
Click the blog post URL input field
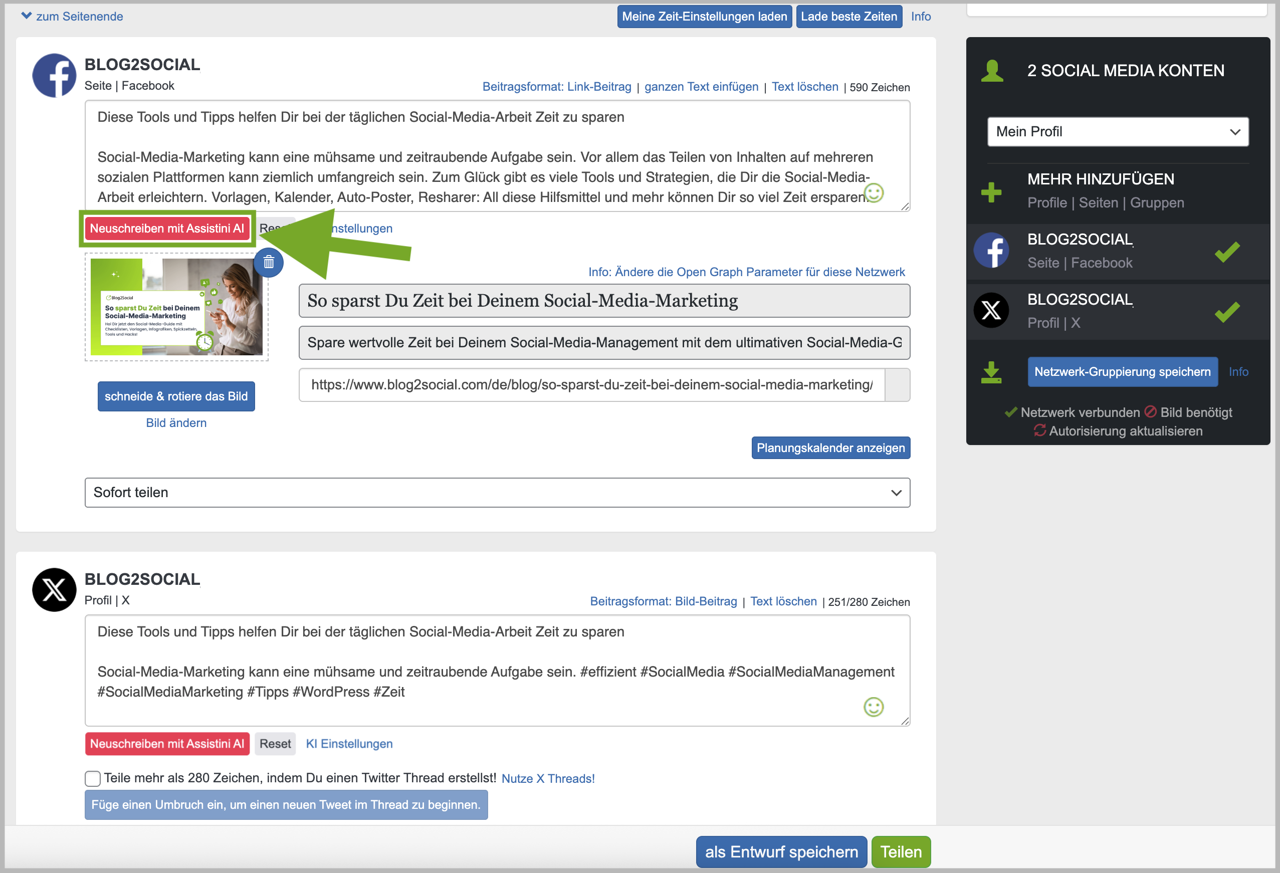(591, 384)
